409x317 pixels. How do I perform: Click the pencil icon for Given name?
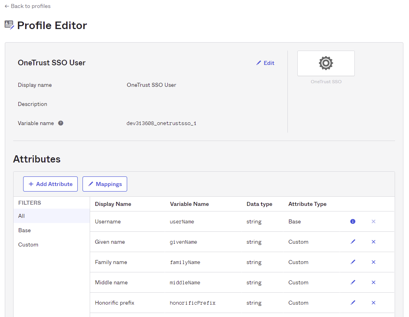pyautogui.click(x=353, y=242)
